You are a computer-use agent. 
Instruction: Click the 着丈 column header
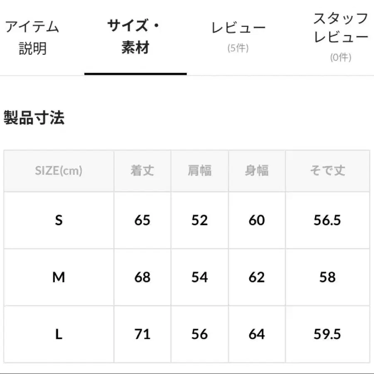coord(142,170)
